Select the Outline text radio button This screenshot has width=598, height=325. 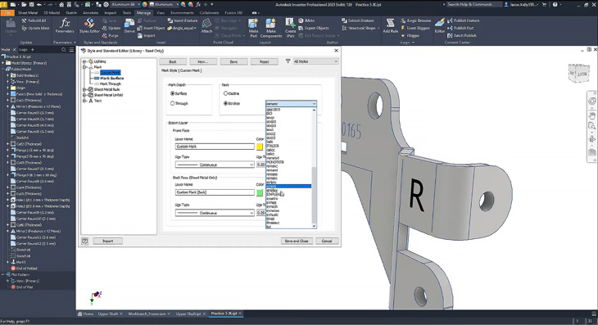[225, 93]
